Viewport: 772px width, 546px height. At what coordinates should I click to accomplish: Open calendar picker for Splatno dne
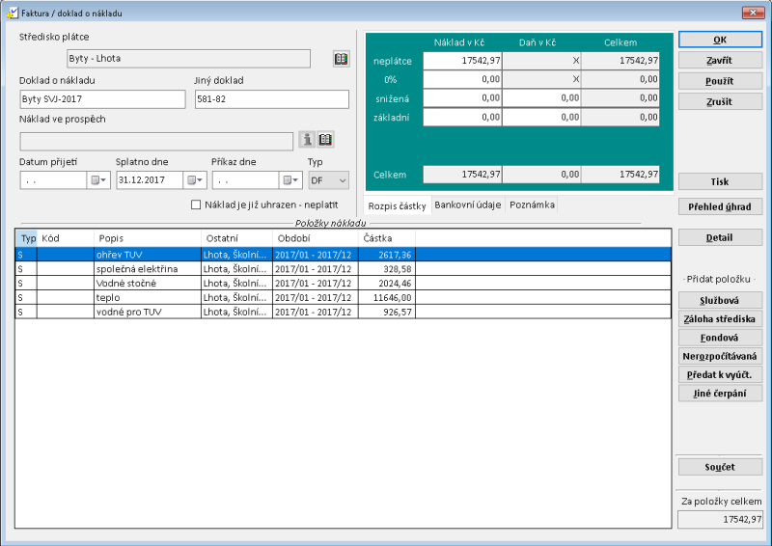click(x=195, y=180)
